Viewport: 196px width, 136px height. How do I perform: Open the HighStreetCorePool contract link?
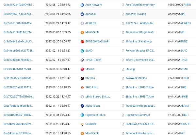[139, 115]
